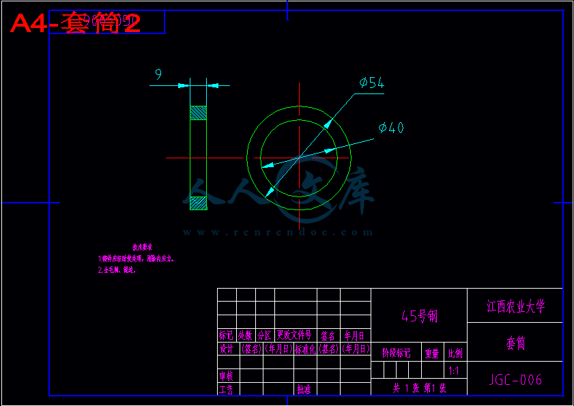The image size is (574, 406).
Task: Click the red A4-套筒2 title text
Action: (75, 24)
